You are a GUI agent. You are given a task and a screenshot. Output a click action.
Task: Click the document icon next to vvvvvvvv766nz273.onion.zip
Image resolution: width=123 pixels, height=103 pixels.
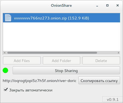pyautogui.click(x=8, y=18)
